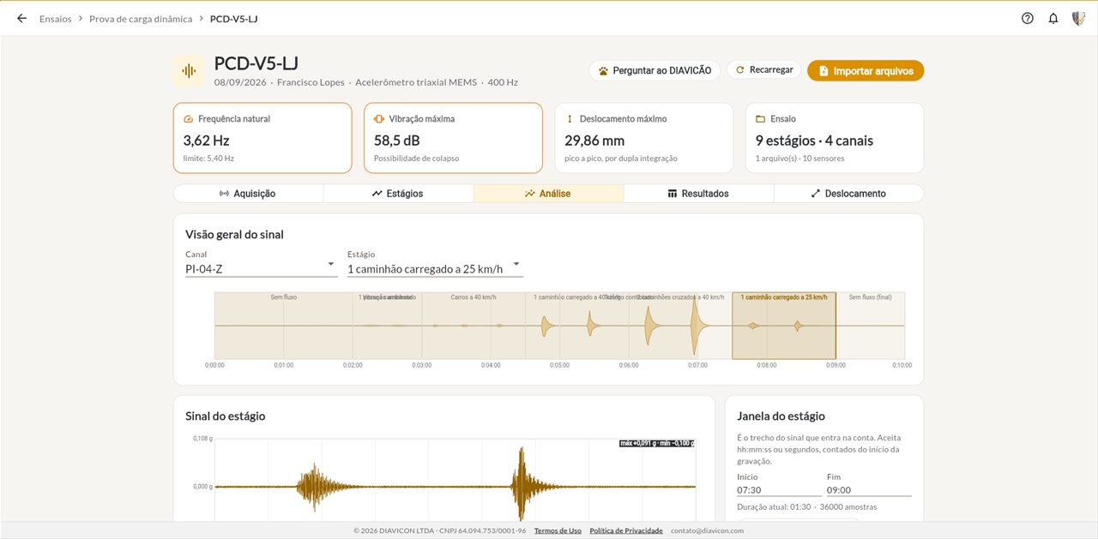The height and width of the screenshot is (539, 1098).
Task: Select Carros a 40 km/h stage in timeline
Action: click(x=474, y=326)
